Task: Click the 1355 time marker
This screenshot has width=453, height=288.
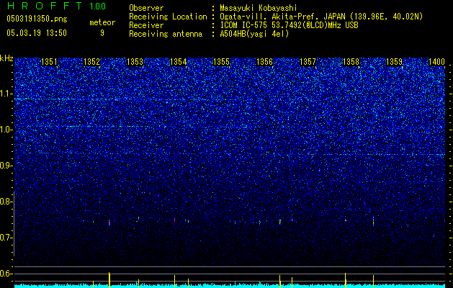Action: coord(221,62)
